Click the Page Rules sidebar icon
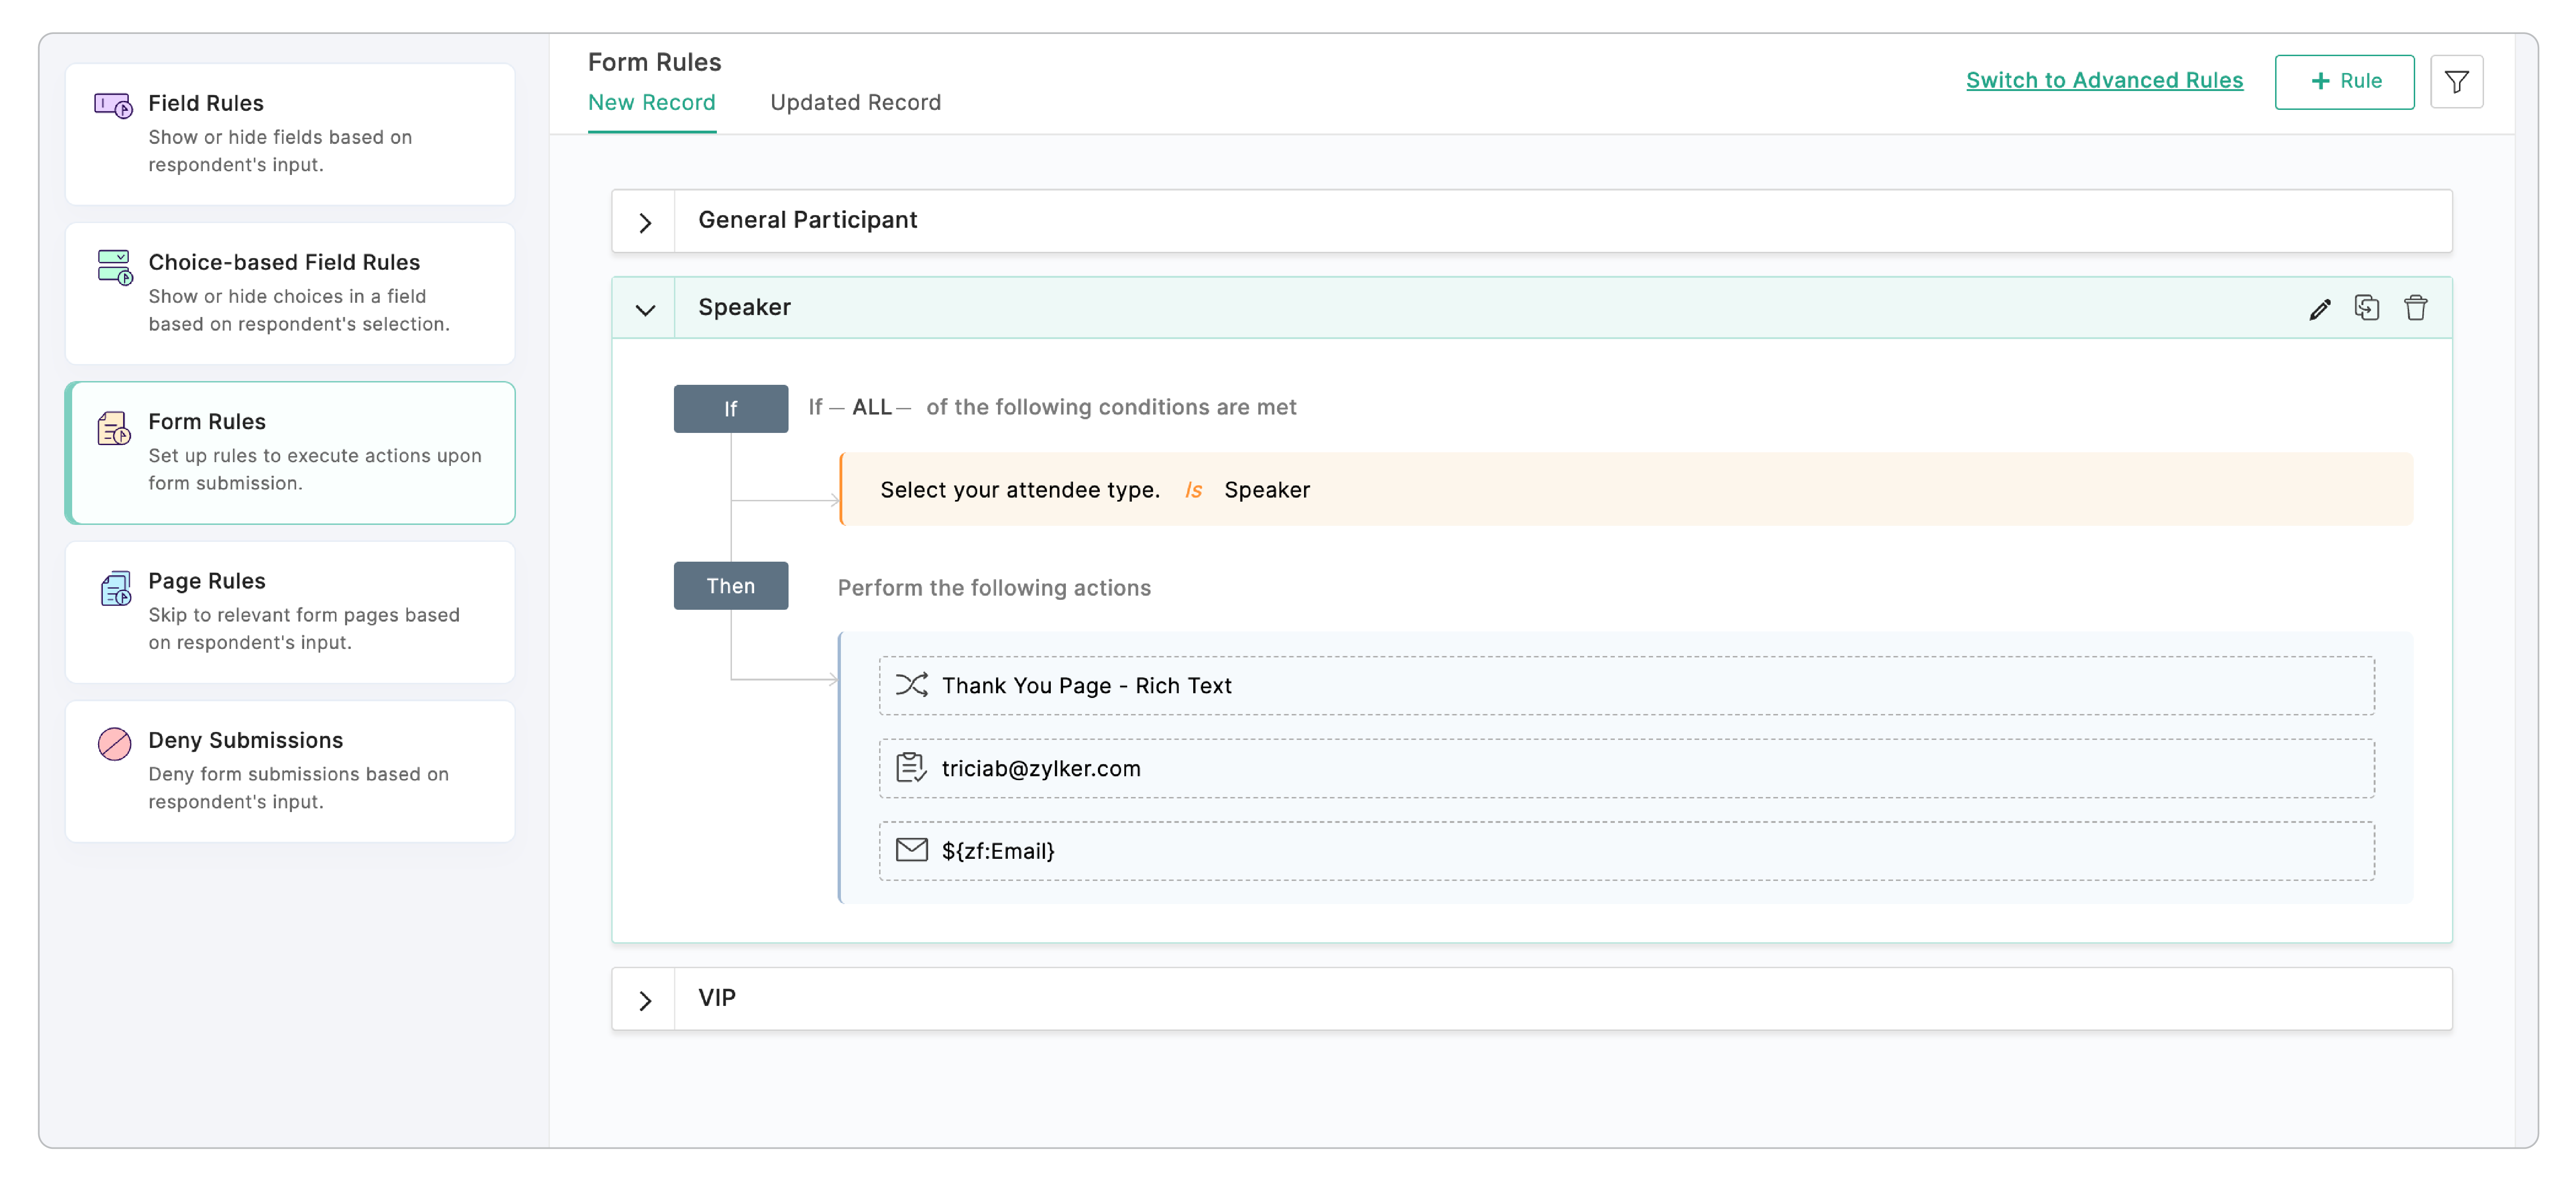The height and width of the screenshot is (1187, 2576). [x=115, y=588]
